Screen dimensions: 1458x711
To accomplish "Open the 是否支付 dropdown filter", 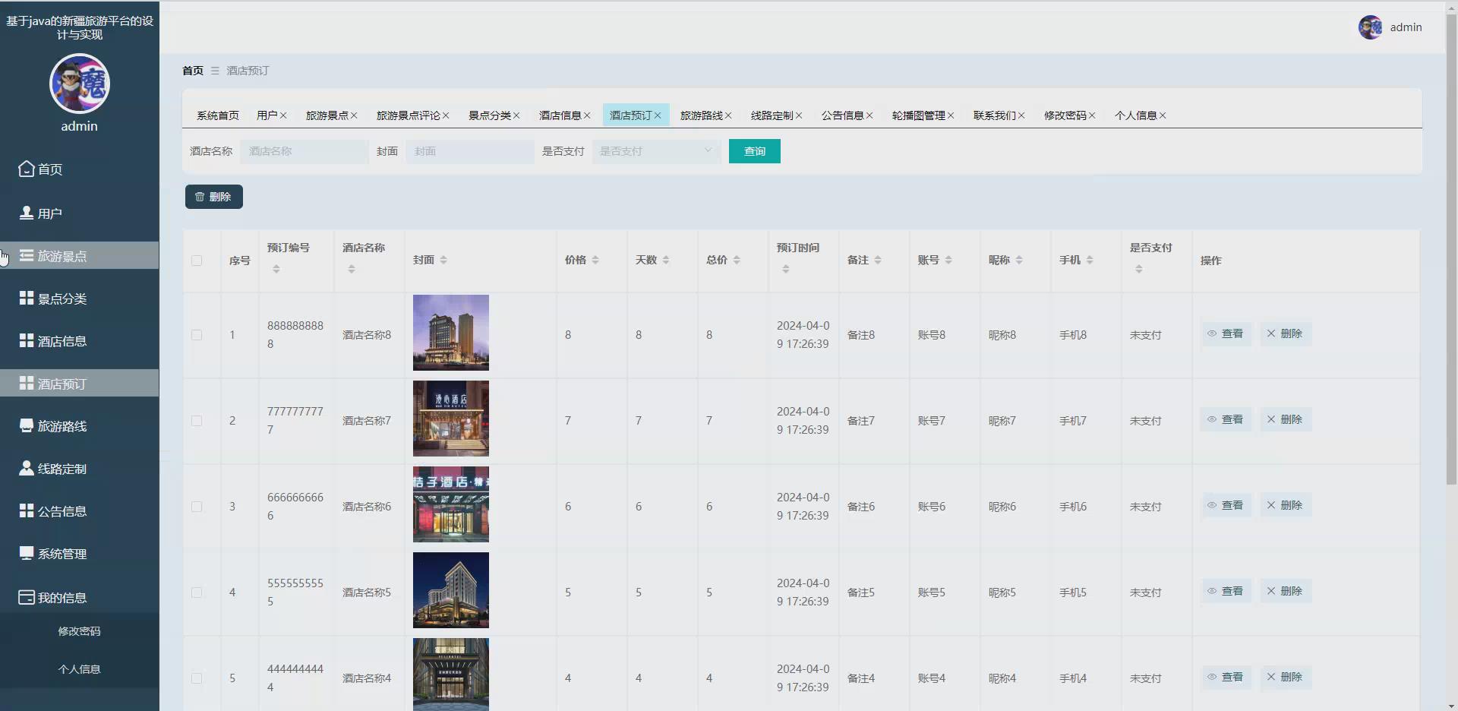I will click(657, 151).
